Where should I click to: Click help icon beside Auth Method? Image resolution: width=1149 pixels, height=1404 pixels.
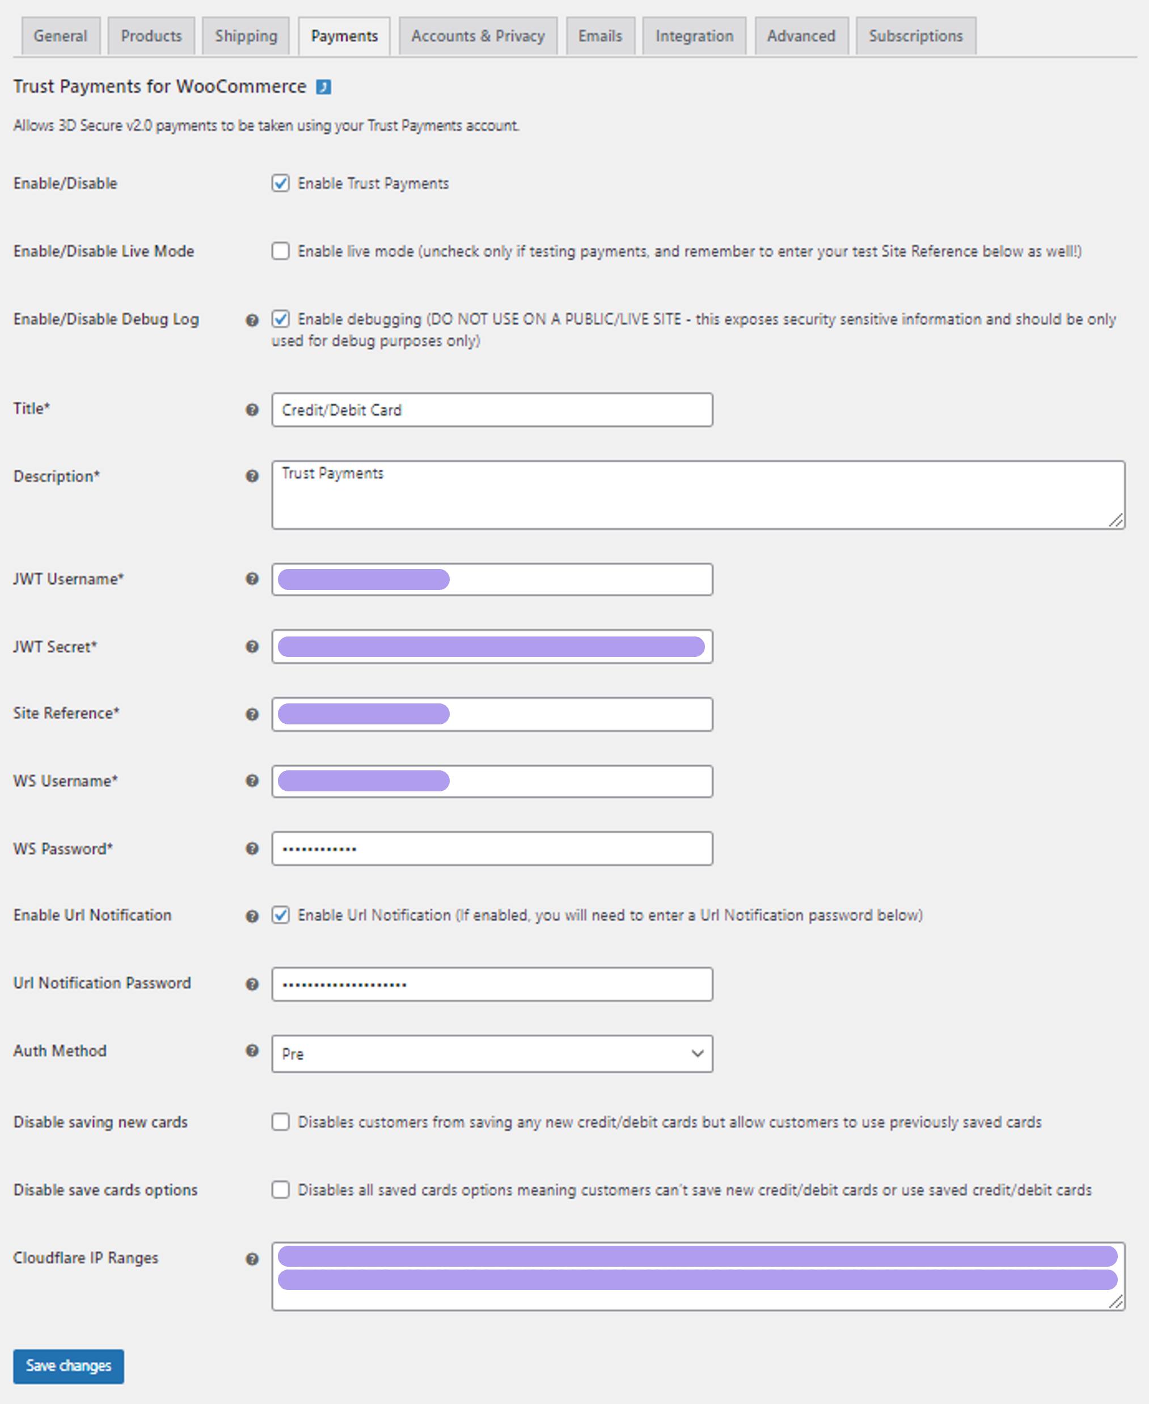coord(251,1051)
